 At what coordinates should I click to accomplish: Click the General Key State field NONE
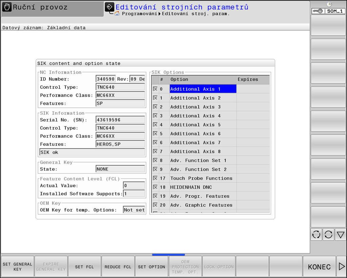pyautogui.click(x=120, y=169)
